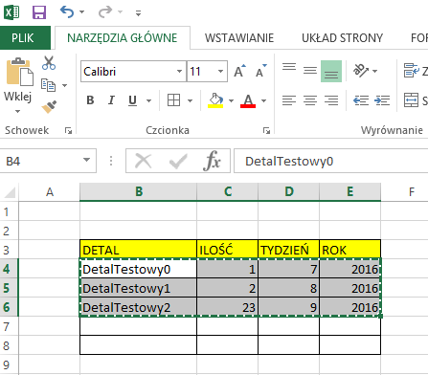Select column E header

pyautogui.click(x=350, y=191)
